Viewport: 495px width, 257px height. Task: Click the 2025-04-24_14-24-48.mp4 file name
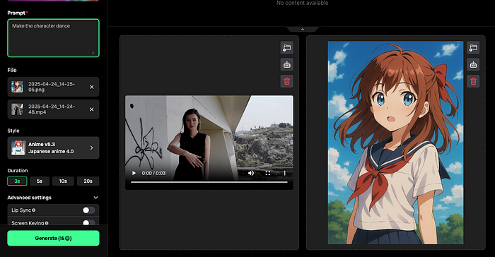(x=52, y=109)
